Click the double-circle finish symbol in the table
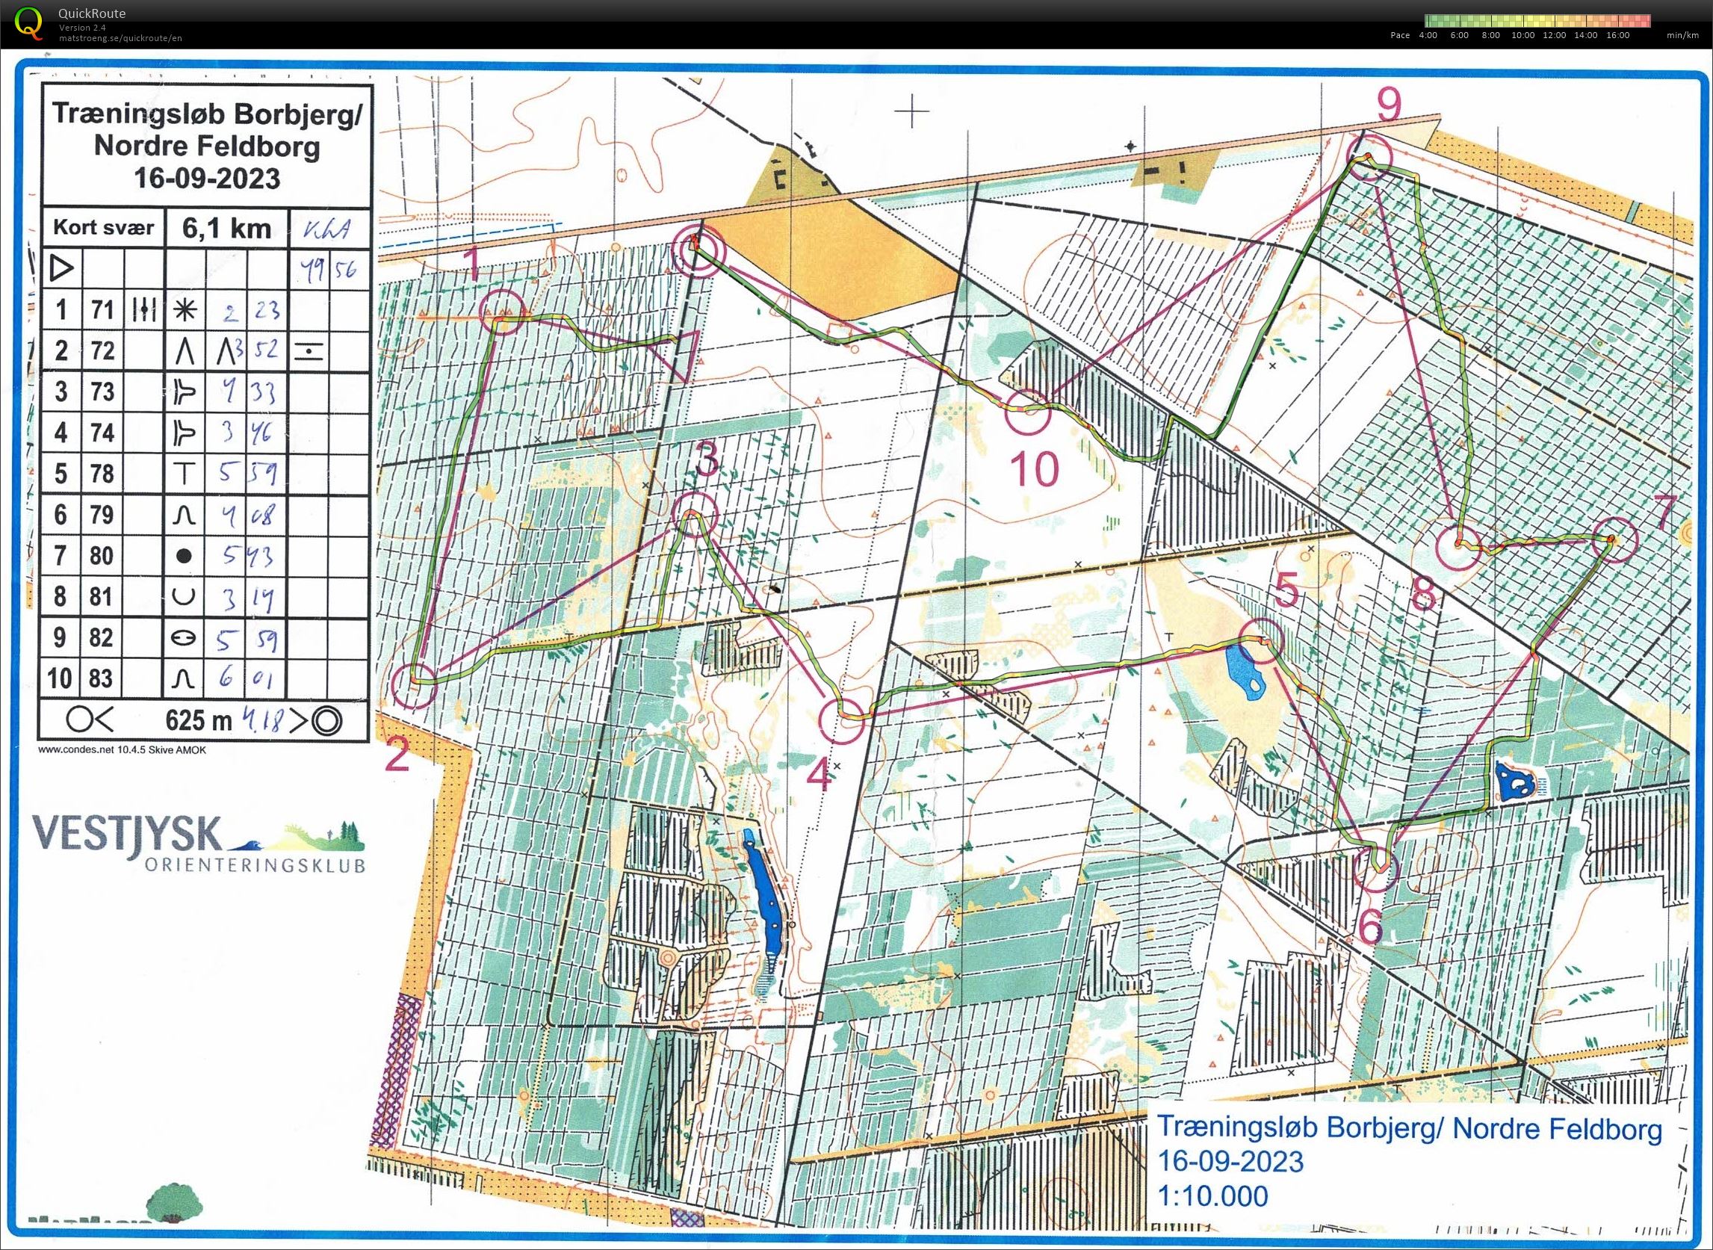Image resolution: width=1713 pixels, height=1250 pixels. tap(327, 720)
